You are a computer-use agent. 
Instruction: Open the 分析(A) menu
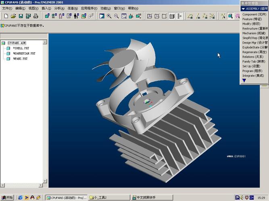pos(59,8)
